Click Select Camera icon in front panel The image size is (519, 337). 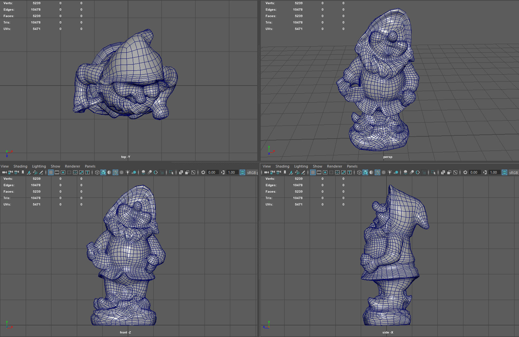tap(4, 172)
